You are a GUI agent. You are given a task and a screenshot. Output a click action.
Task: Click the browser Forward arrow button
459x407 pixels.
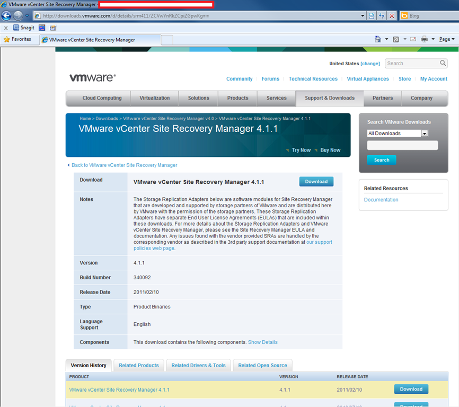click(18, 15)
